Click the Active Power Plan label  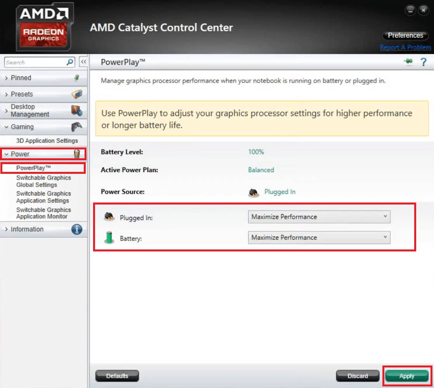point(129,170)
